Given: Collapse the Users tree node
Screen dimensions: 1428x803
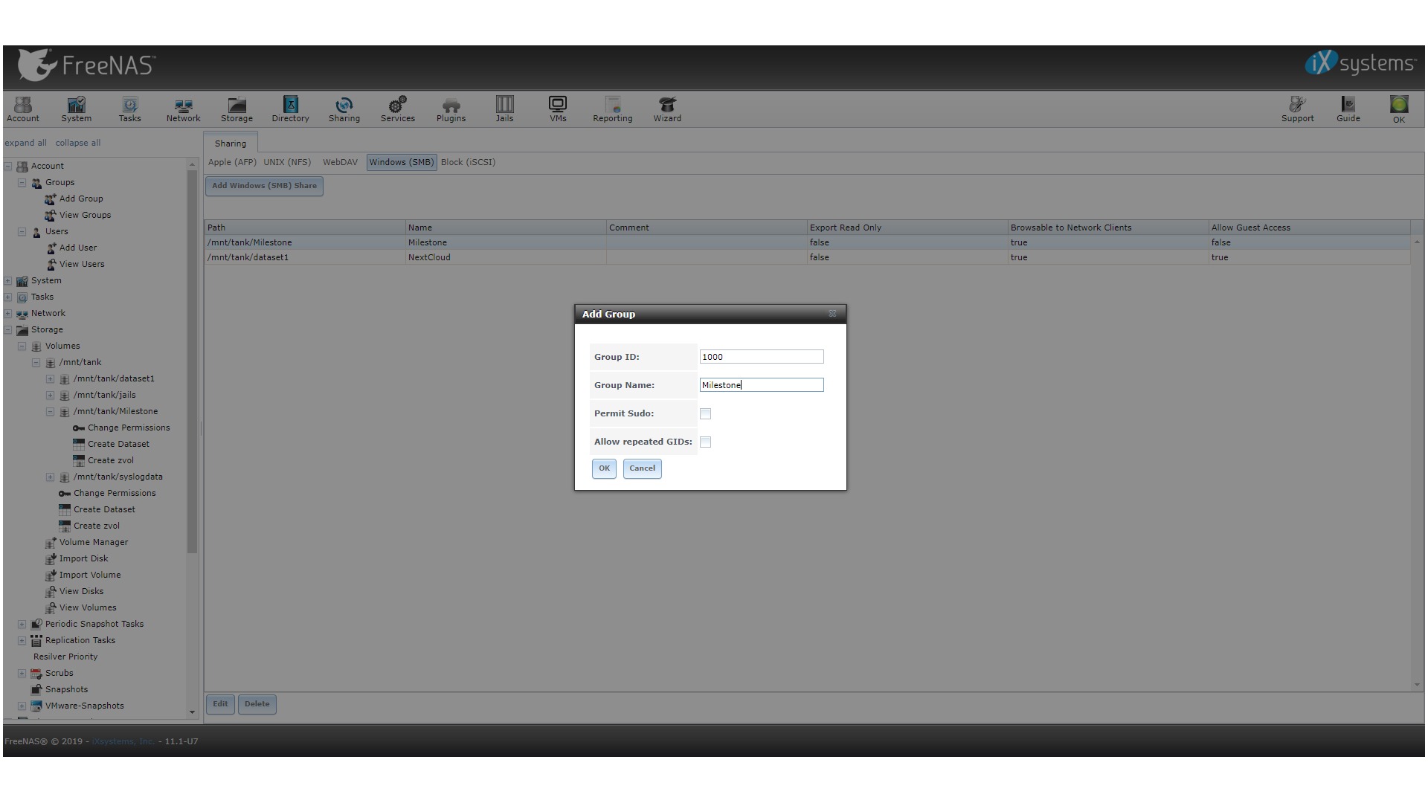Looking at the screenshot, I should tap(22, 231).
